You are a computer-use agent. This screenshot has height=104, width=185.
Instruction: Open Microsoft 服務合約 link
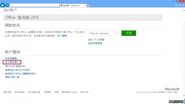click(x=15, y=66)
